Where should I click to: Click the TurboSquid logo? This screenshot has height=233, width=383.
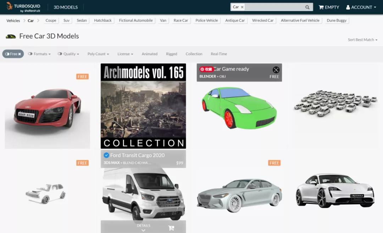[x=23, y=7]
